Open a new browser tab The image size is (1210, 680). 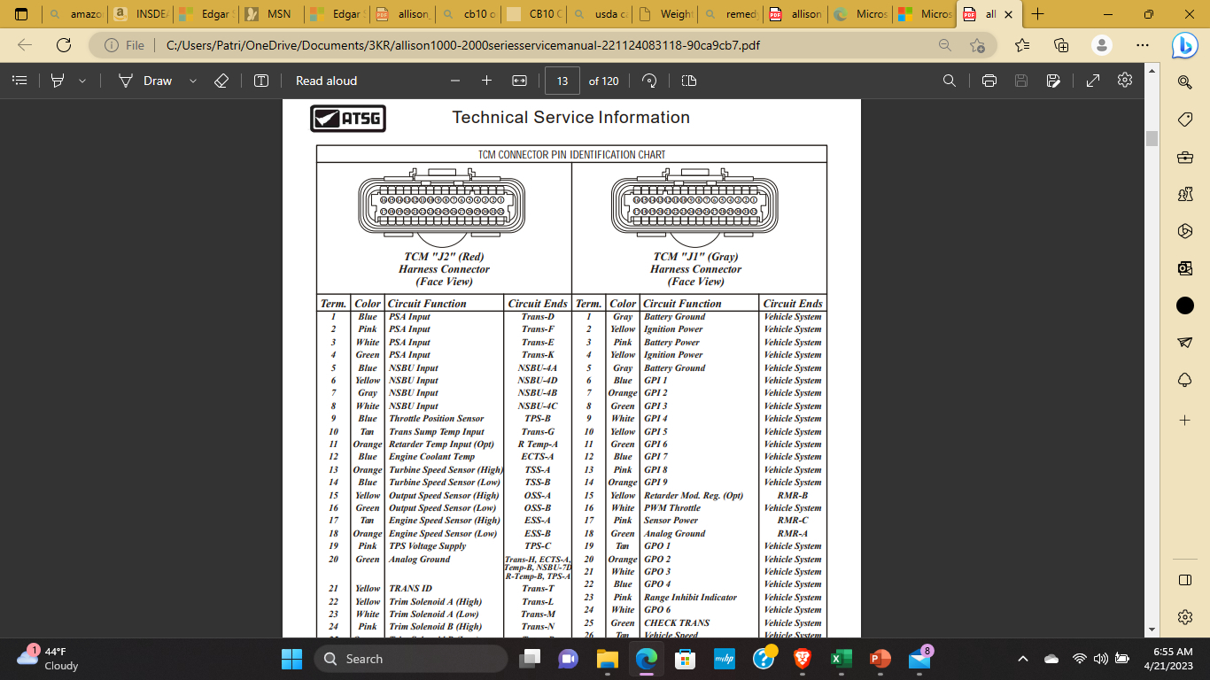[x=1038, y=14]
